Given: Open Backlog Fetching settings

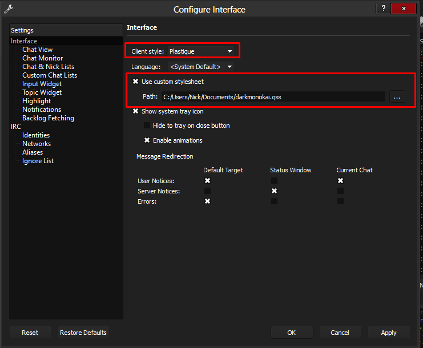Looking at the screenshot, I should click(x=48, y=118).
